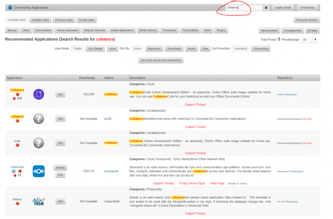The height and width of the screenshot is (219, 333).
Task: Click inside the collabora search field
Action: pos(244,8)
